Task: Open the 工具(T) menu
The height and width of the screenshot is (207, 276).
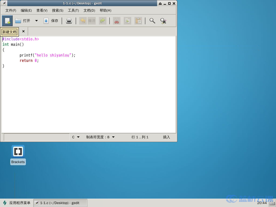Action: [x=73, y=11]
